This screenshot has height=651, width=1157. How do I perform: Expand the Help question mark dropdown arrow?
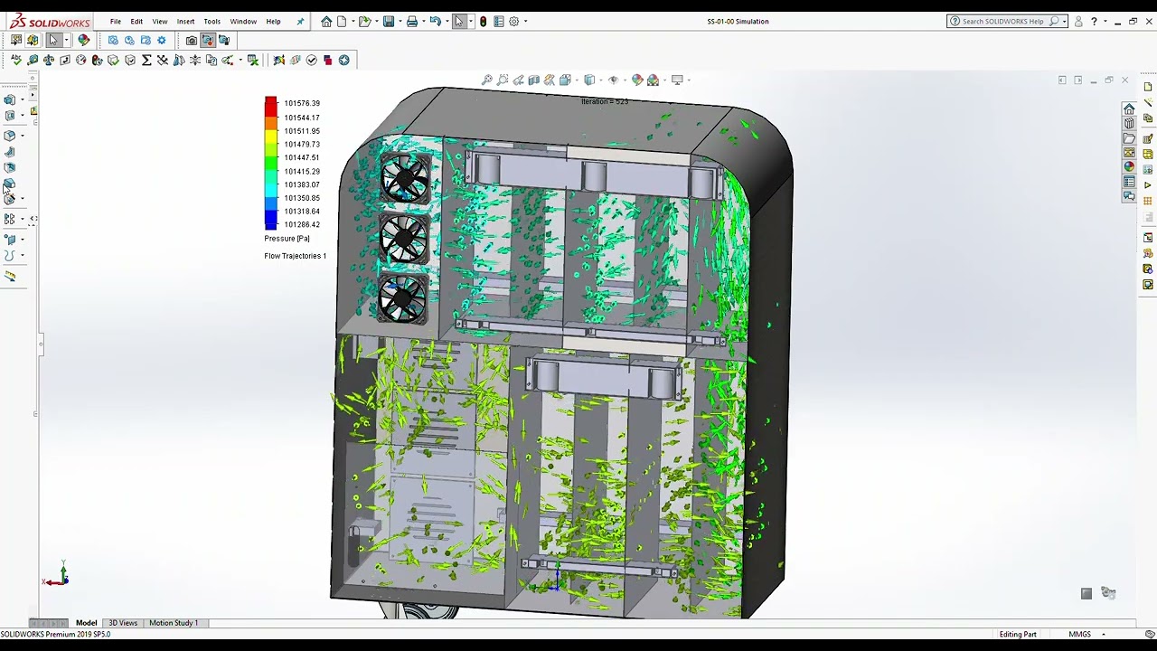[x=1104, y=22]
